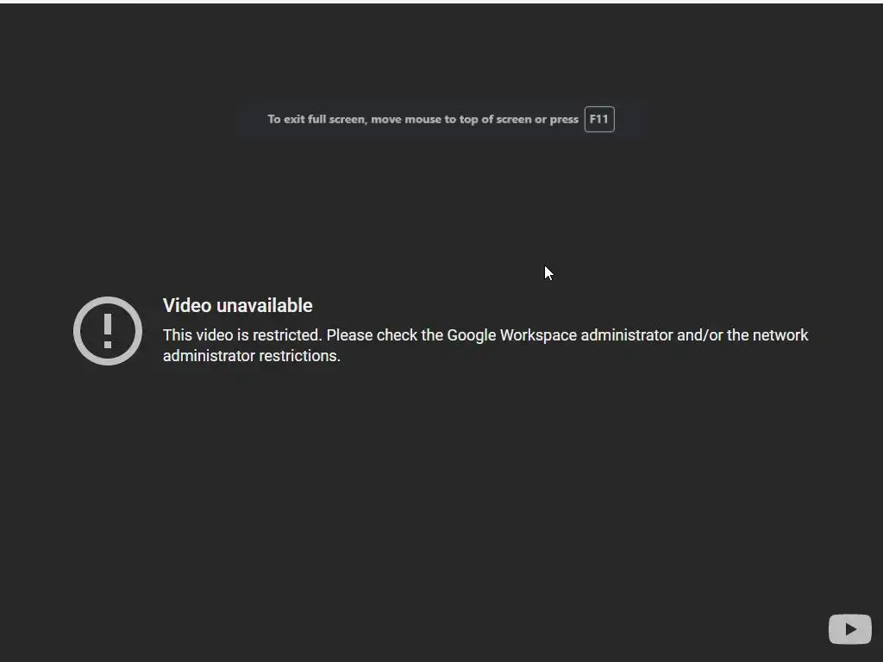
Task: Click the F11 key hint
Action: tap(599, 119)
